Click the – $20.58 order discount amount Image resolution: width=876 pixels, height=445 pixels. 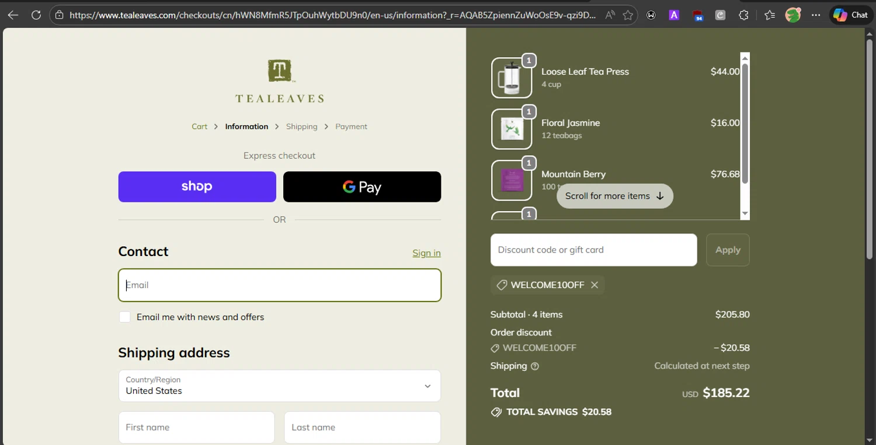732,348
